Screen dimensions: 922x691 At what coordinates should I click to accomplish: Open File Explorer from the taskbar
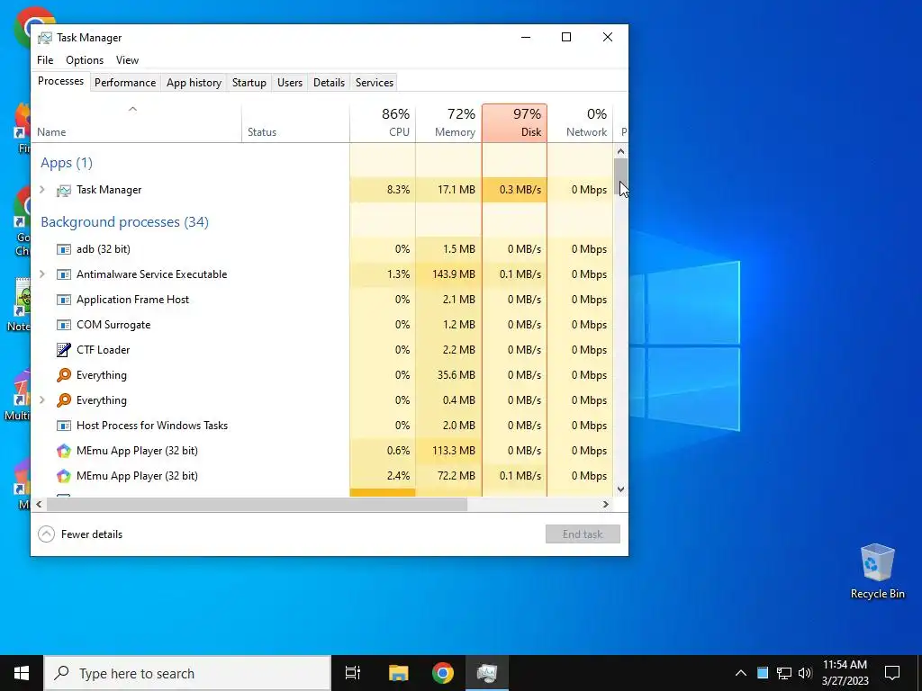tap(398, 673)
